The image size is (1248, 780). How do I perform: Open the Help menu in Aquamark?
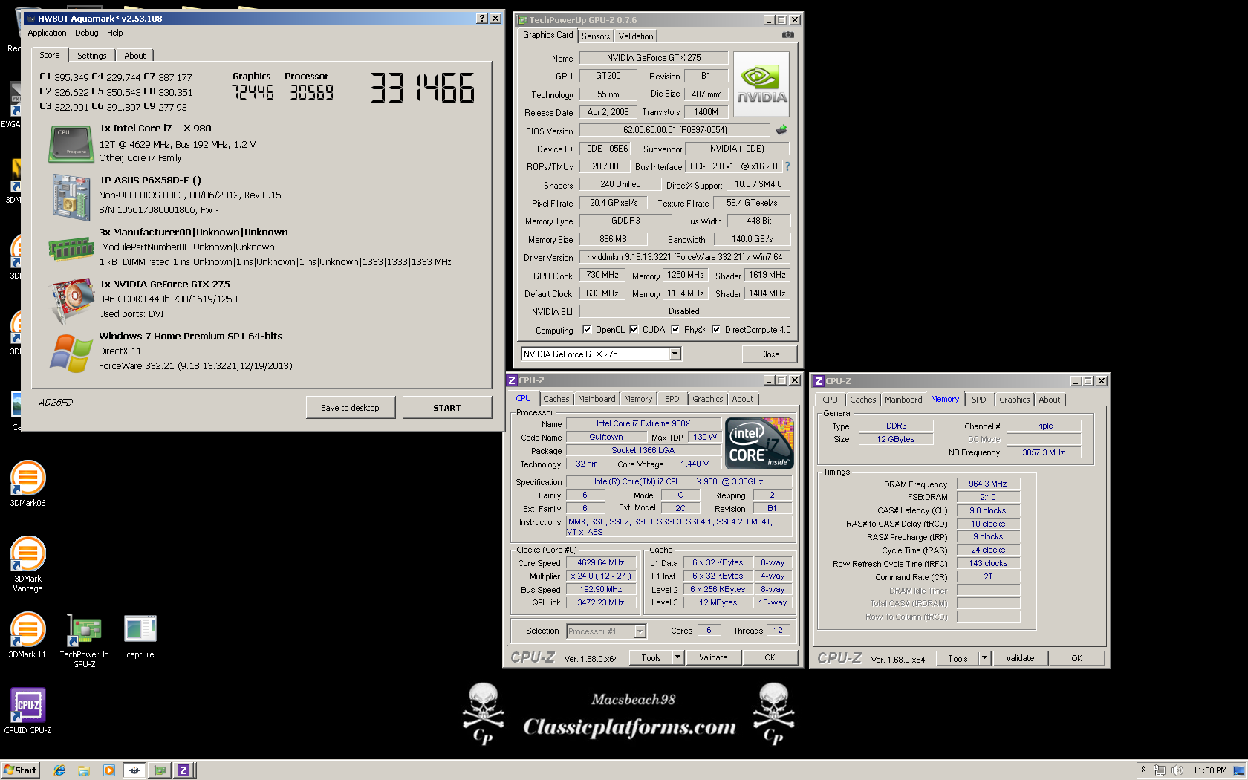[114, 33]
